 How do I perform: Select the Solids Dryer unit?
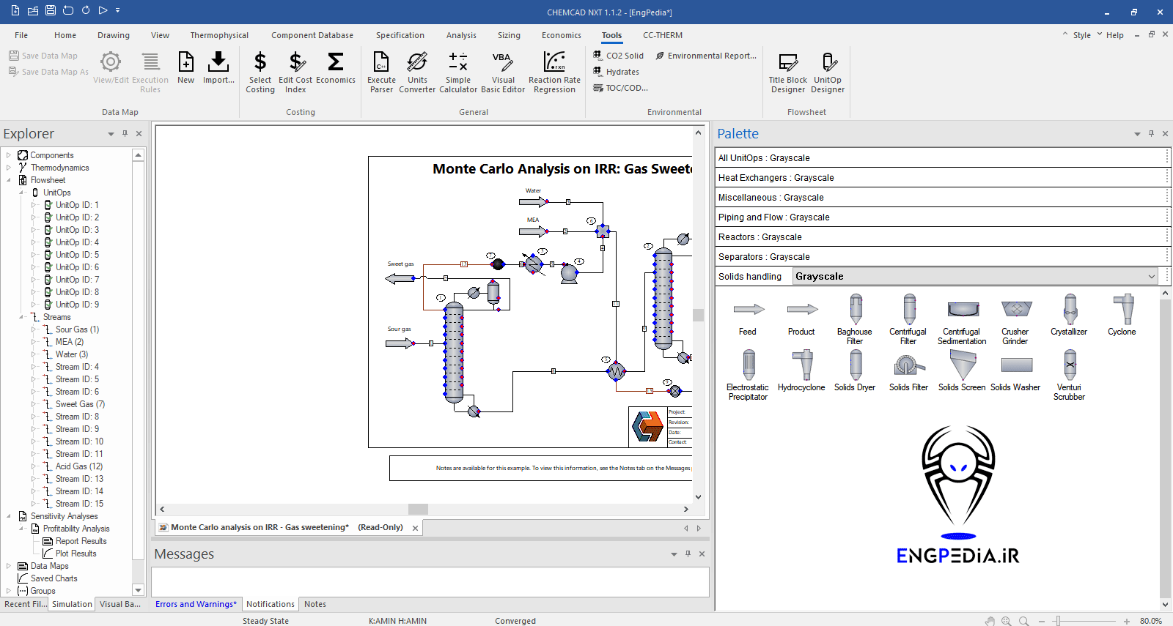pos(855,371)
